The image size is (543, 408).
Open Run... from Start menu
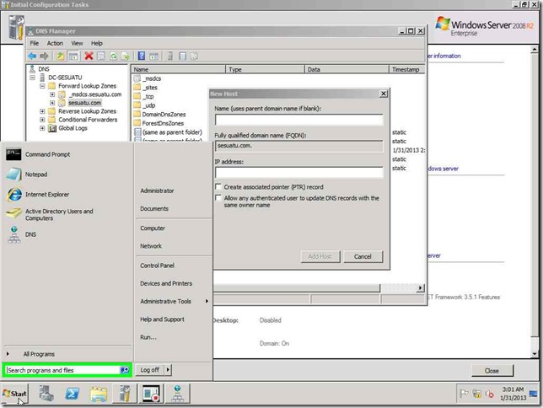pyautogui.click(x=148, y=337)
